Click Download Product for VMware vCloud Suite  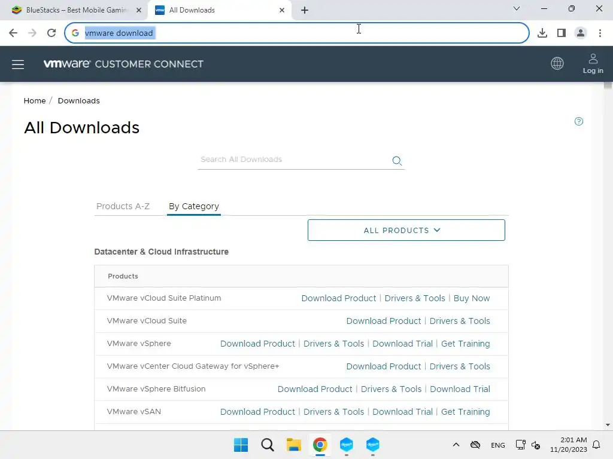(384, 321)
